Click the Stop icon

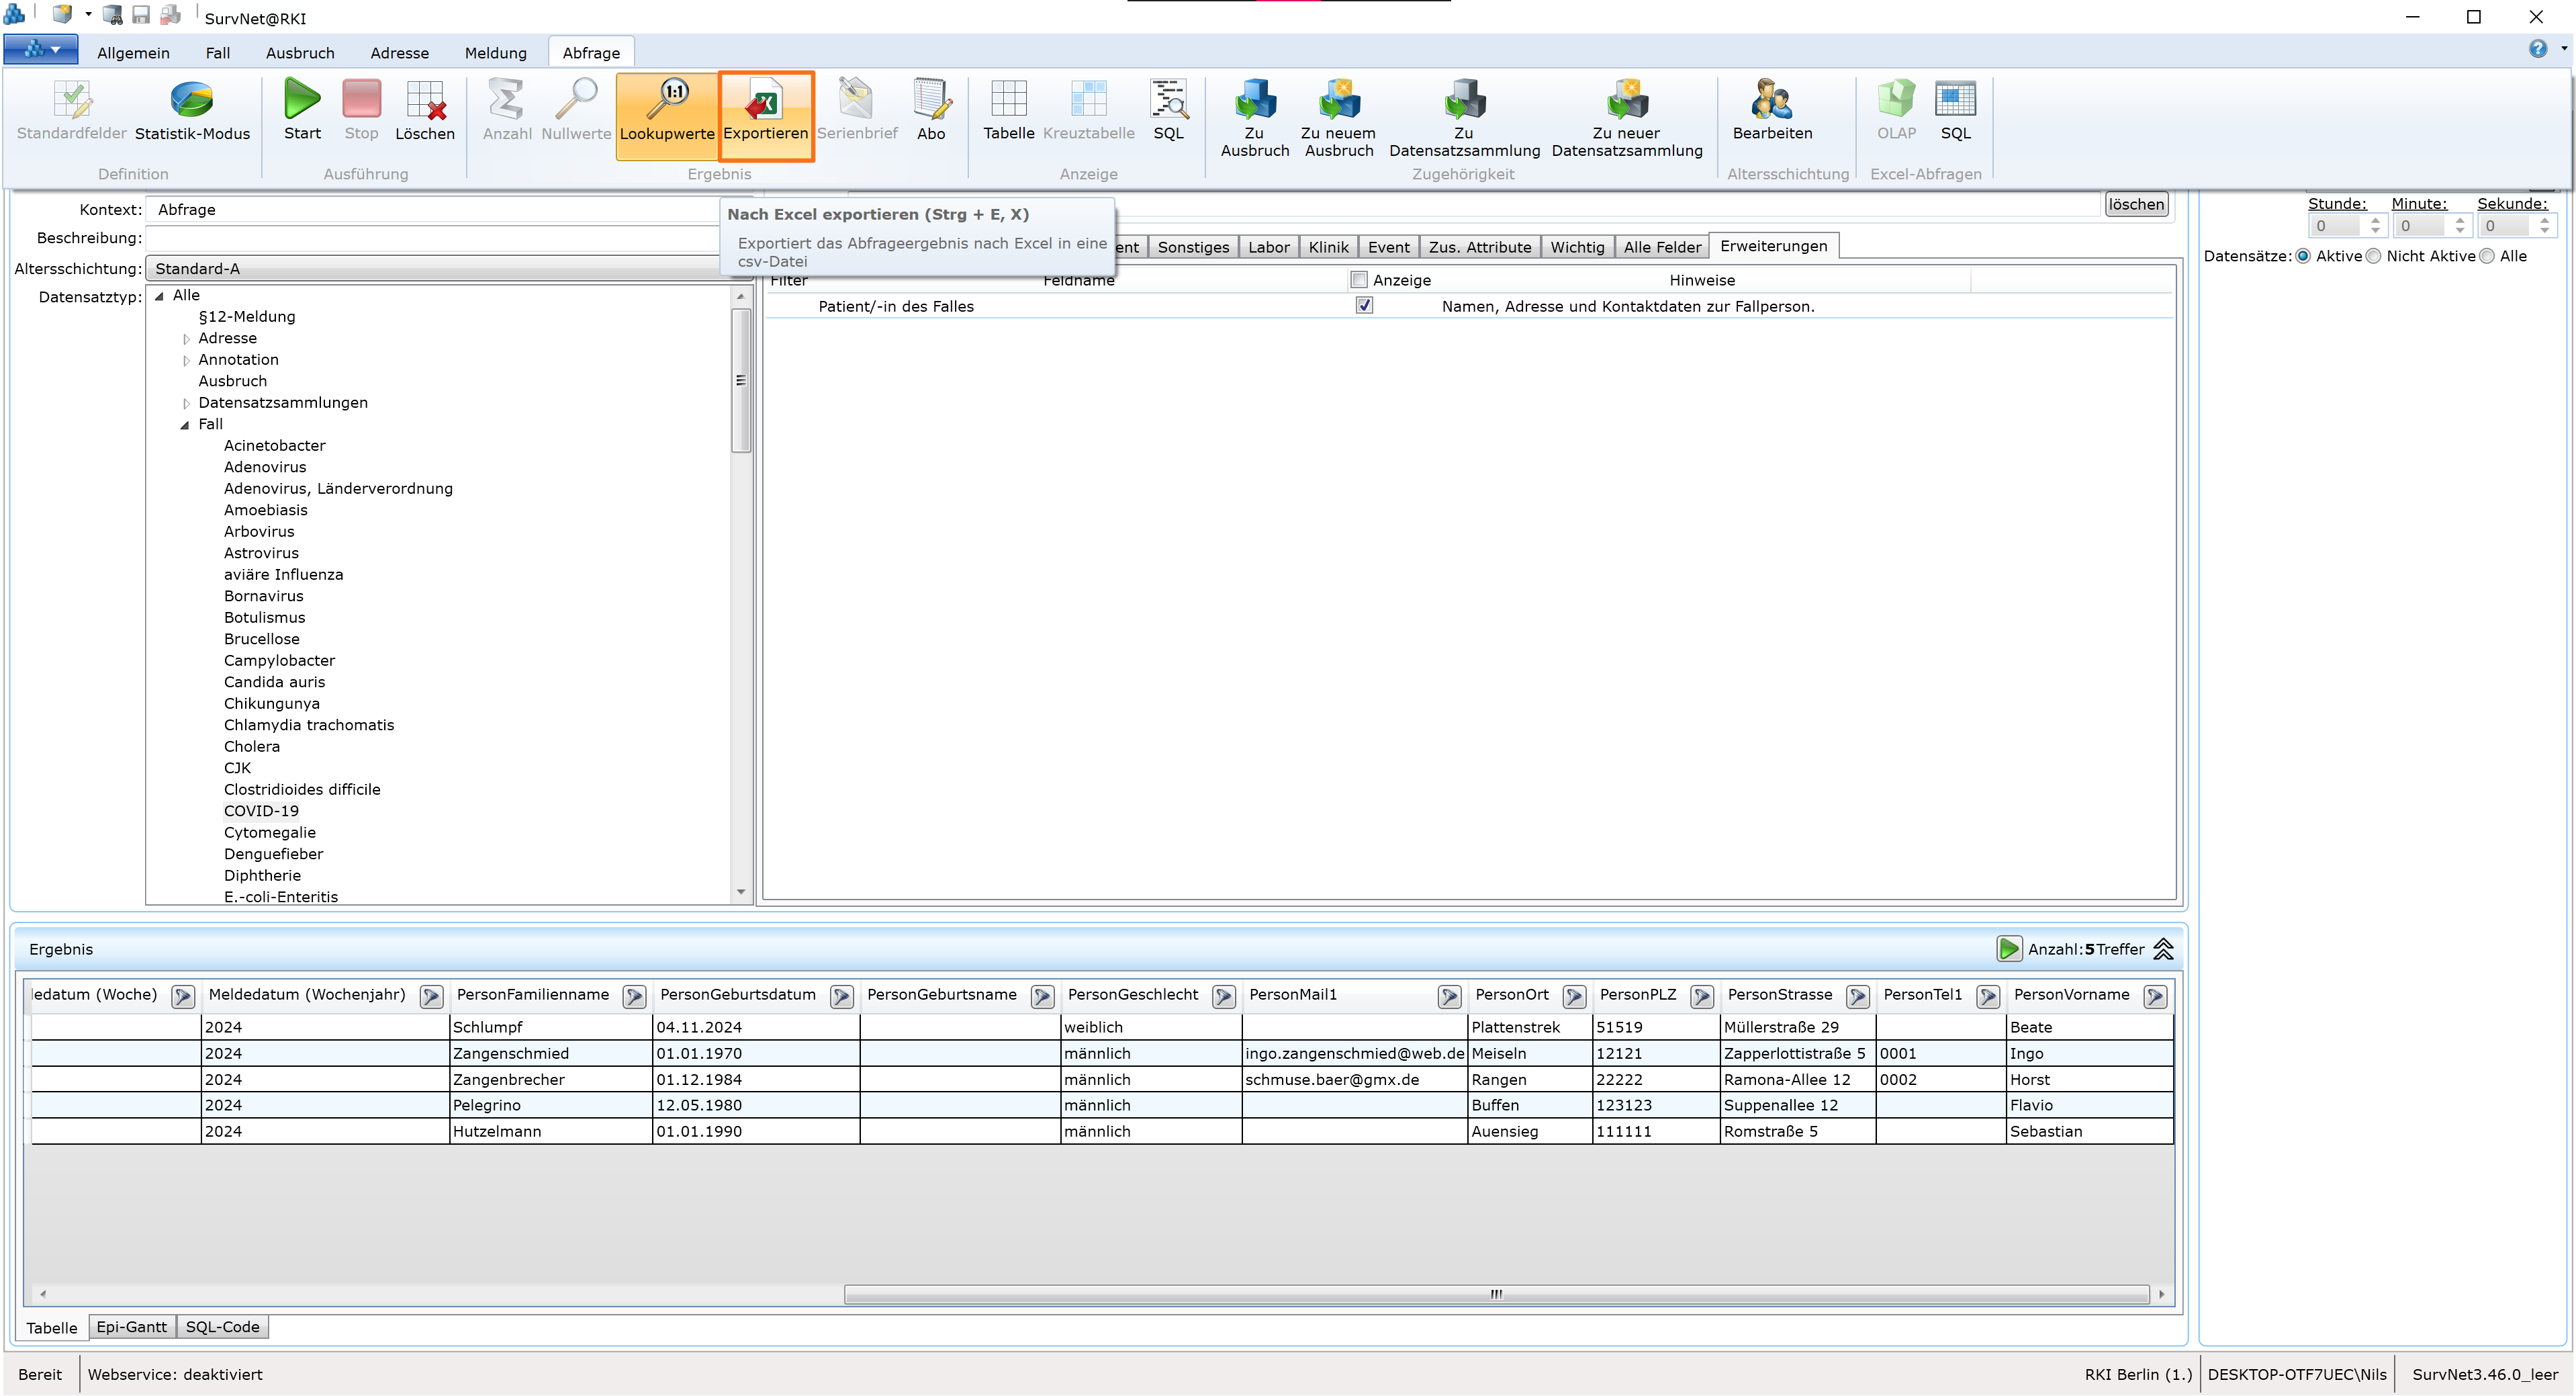tap(362, 110)
